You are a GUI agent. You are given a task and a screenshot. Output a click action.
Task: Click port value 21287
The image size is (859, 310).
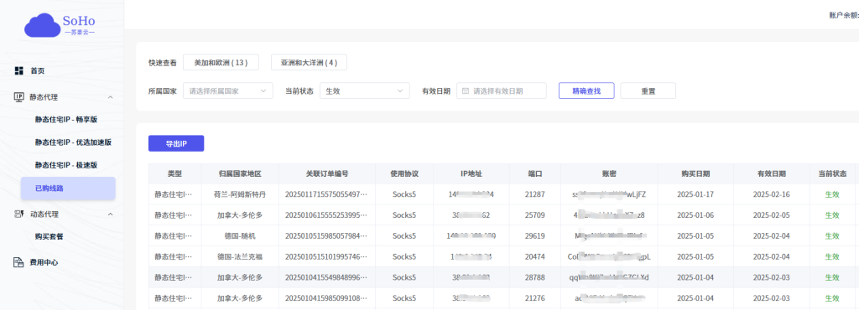pos(534,194)
